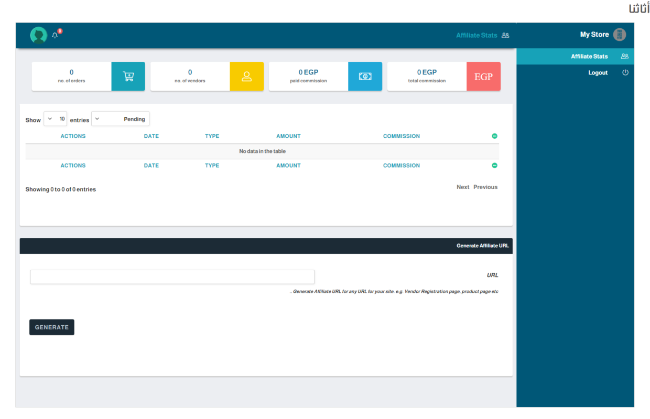Click the blue paid commission money icon
This screenshot has width=650, height=419.
[365, 76]
